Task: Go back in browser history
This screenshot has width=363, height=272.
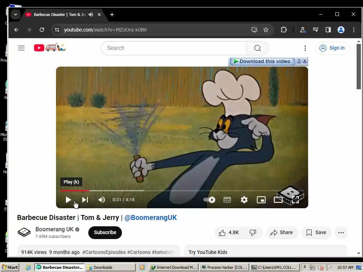Action: pos(16,30)
